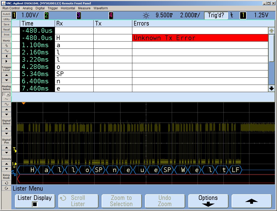This screenshot has width=277, height=211.
Task: Click decoded LF packet on serial bus
Action: point(235,170)
